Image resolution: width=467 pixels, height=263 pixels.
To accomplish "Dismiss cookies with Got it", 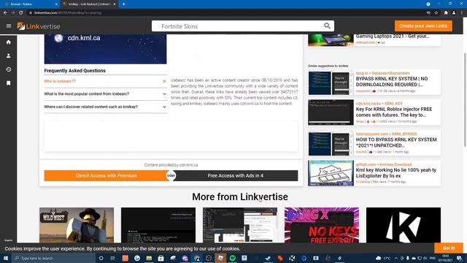I will [449, 248].
